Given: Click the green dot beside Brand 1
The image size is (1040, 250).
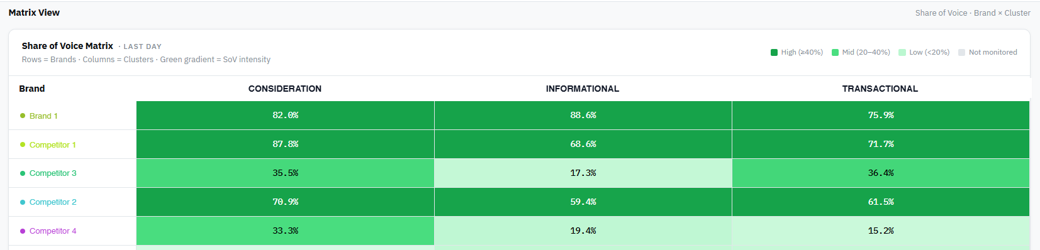Looking at the screenshot, I should (23, 116).
